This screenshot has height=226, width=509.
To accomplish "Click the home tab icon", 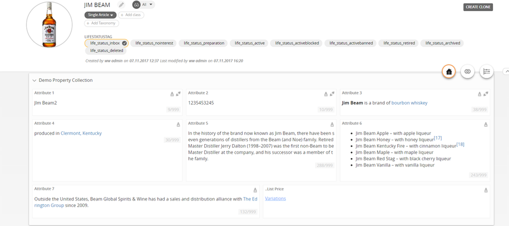I will click(x=449, y=72).
